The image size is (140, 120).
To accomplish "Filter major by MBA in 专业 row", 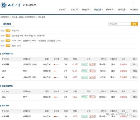I will (x=14, y=41).
